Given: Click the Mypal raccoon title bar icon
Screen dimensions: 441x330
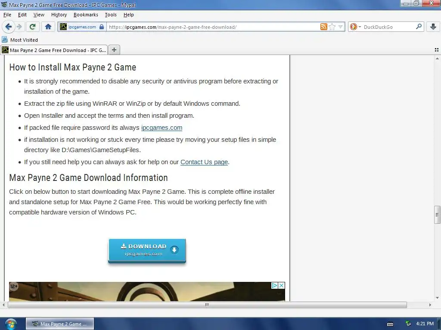Looking at the screenshot, I should [4, 4].
